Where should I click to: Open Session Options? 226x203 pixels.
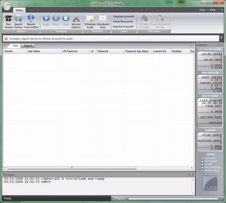pyautogui.click(x=76, y=22)
